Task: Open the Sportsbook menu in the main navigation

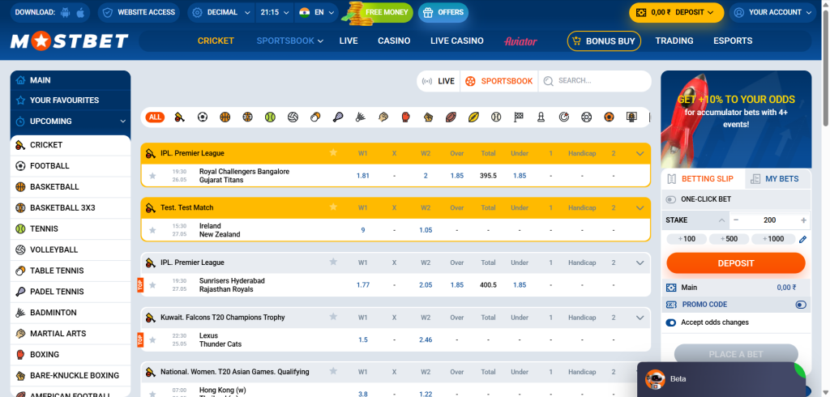Action: coord(289,41)
